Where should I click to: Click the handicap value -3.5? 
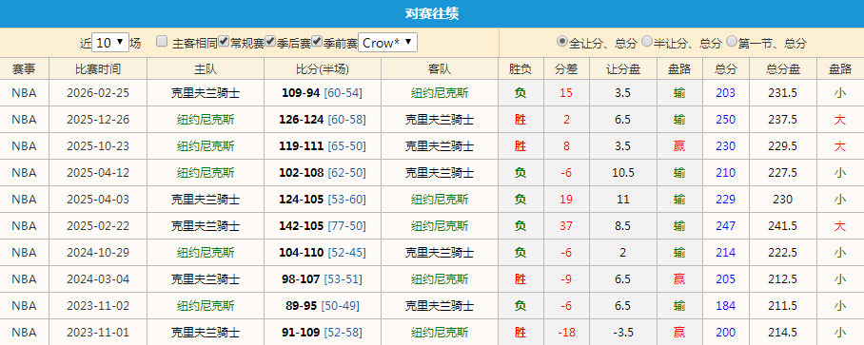(623, 333)
